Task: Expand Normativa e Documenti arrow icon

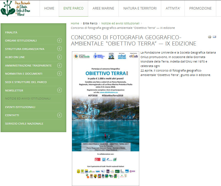Action: click(59, 74)
